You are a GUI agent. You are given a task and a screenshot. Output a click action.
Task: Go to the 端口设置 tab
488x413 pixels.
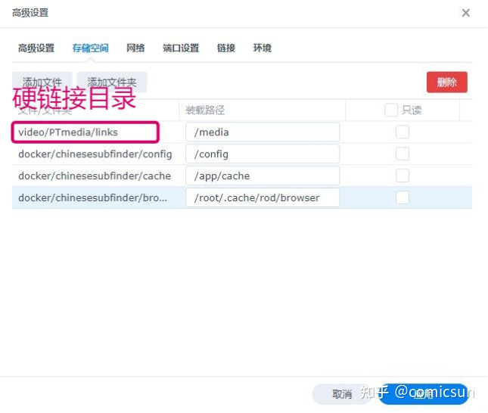tap(181, 48)
